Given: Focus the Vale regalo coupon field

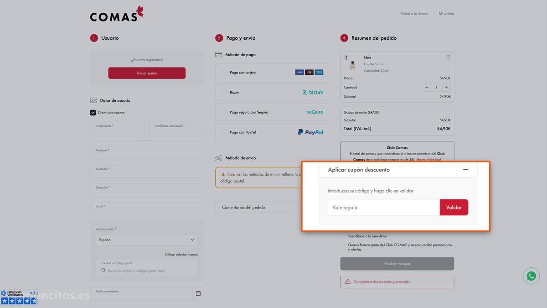Looking at the screenshot, I should [384, 208].
